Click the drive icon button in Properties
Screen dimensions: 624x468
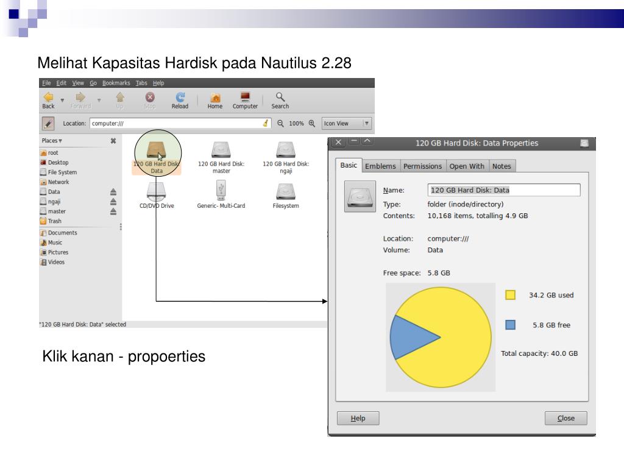click(360, 196)
